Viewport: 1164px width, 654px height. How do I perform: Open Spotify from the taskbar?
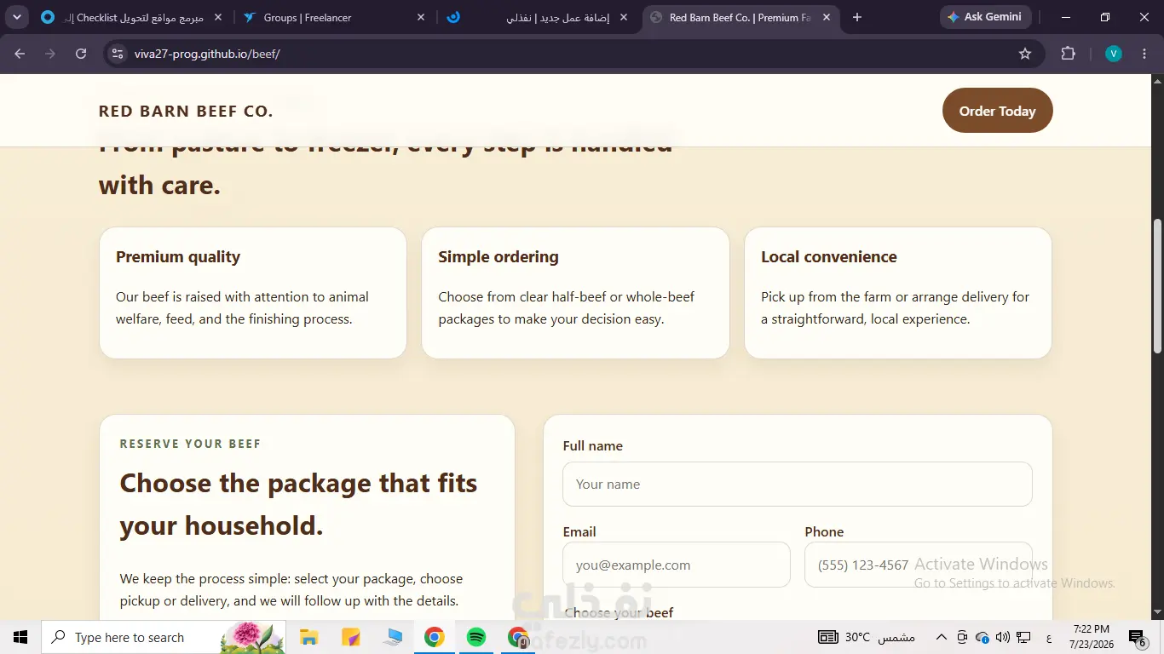tap(476, 637)
